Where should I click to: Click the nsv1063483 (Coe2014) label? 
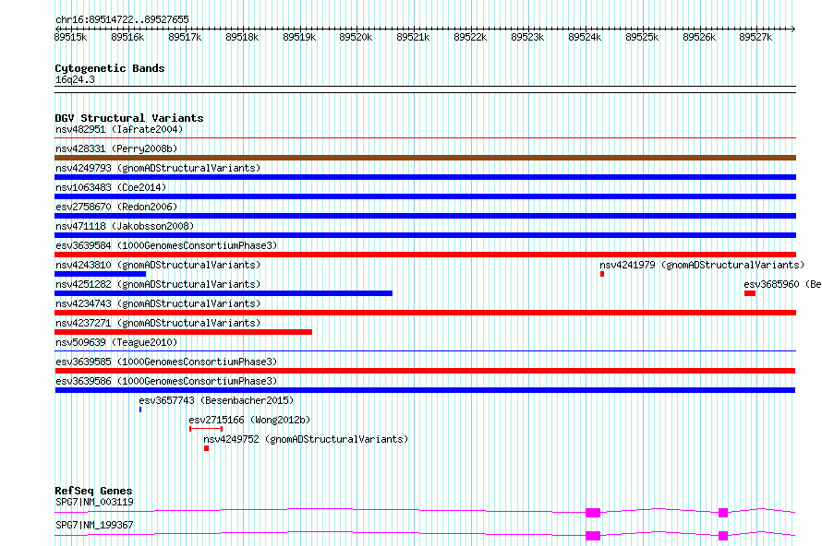pos(111,187)
